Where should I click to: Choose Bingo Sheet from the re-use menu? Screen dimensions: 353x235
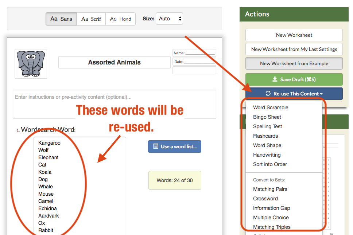(x=267, y=117)
